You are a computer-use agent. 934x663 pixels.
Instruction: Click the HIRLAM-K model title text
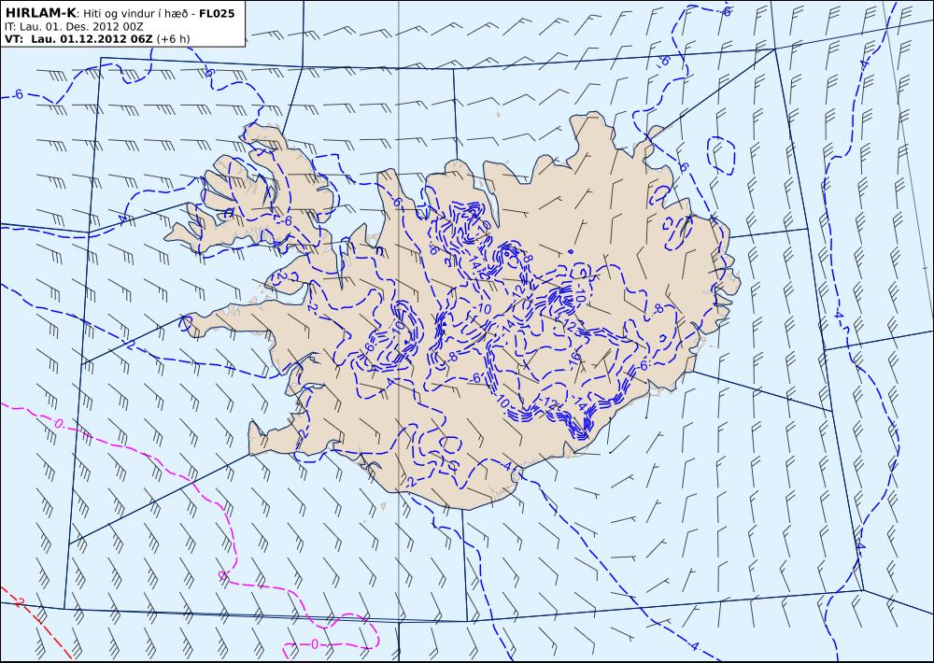point(40,13)
